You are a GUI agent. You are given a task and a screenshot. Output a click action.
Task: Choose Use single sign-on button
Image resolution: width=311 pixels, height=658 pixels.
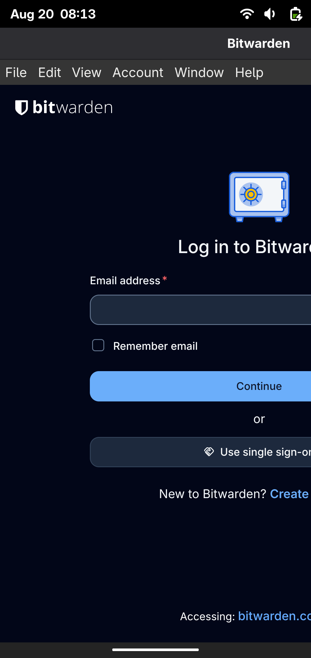[200, 452]
